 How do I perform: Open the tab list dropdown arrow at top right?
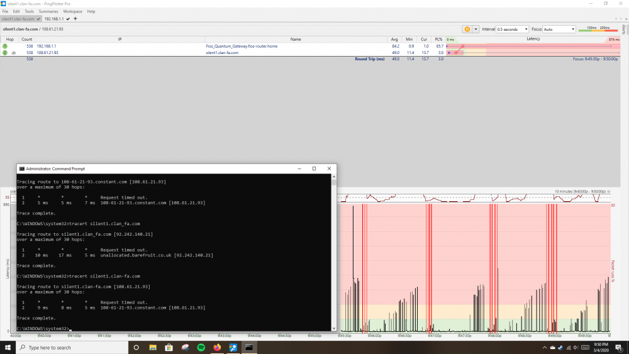(626, 19)
